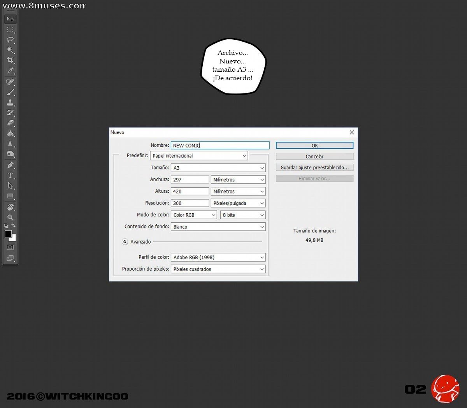Select the Brush tool
The height and width of the screenshot is (408, 467).
pyautogui.click(x=11, y=93)
